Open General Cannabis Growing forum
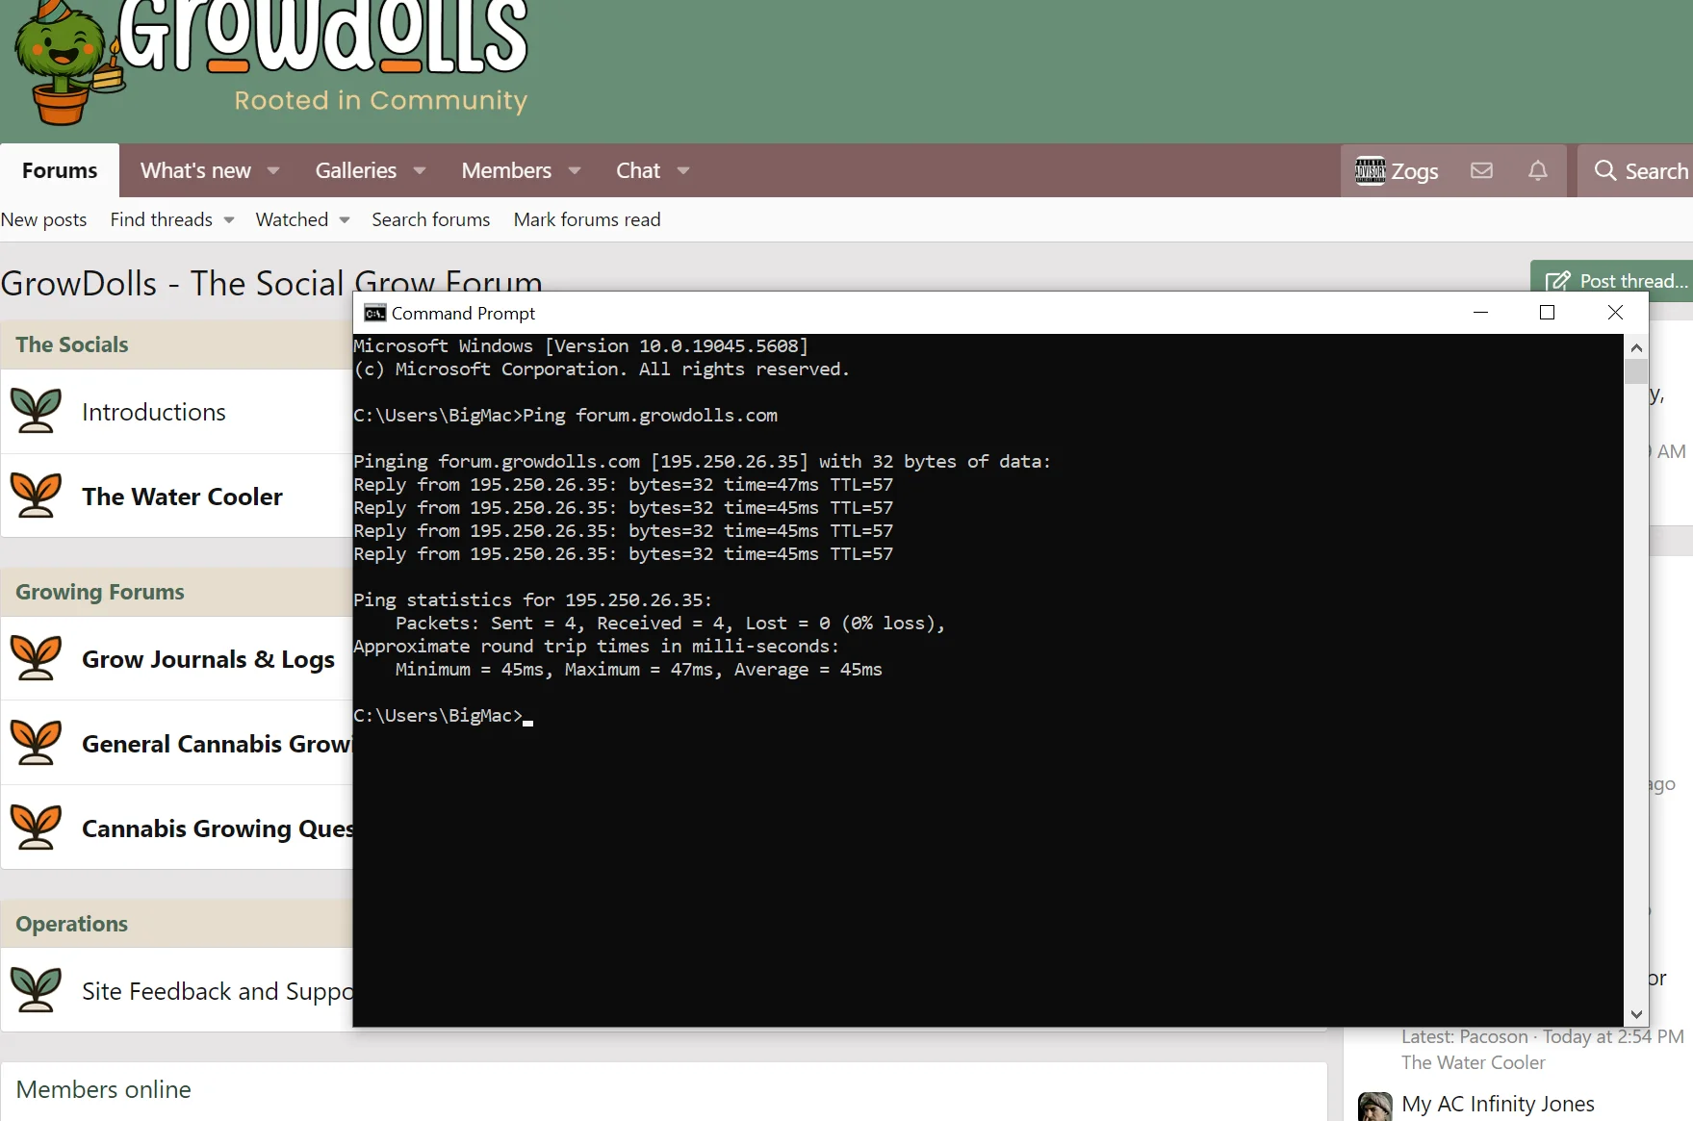The height and width of the screenshot is (1121, 1693). (218, 744)
